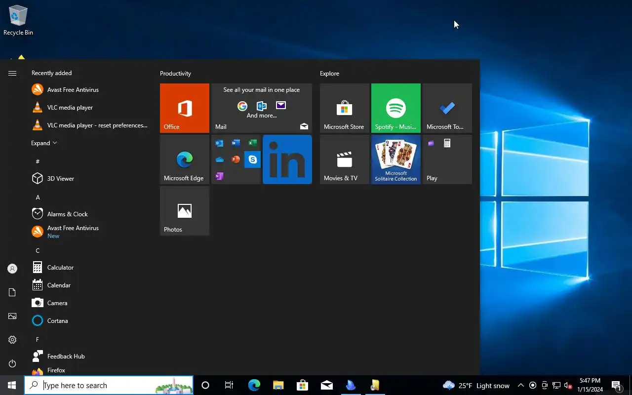Expand the Recently added list

(44, 143)
